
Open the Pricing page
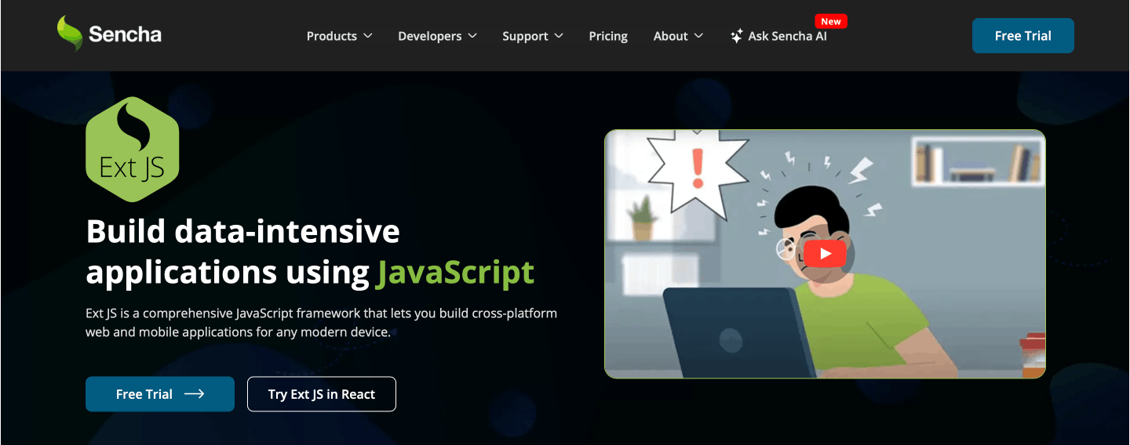[608, 36]
